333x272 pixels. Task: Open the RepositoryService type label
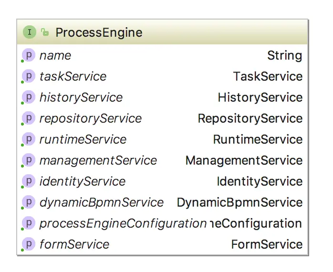(x=250, y=118)
